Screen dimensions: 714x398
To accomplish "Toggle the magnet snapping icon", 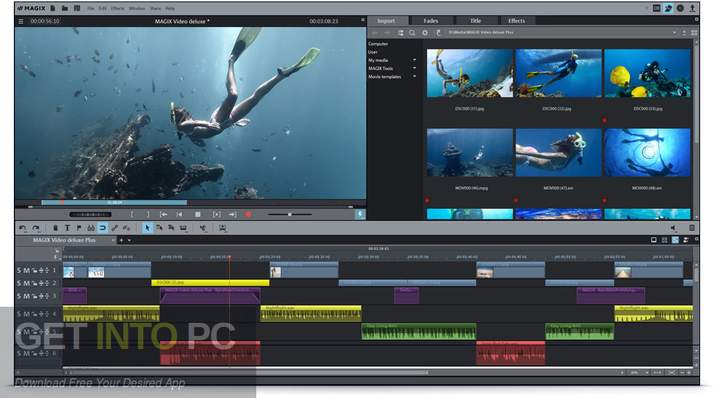I will 102,228.
